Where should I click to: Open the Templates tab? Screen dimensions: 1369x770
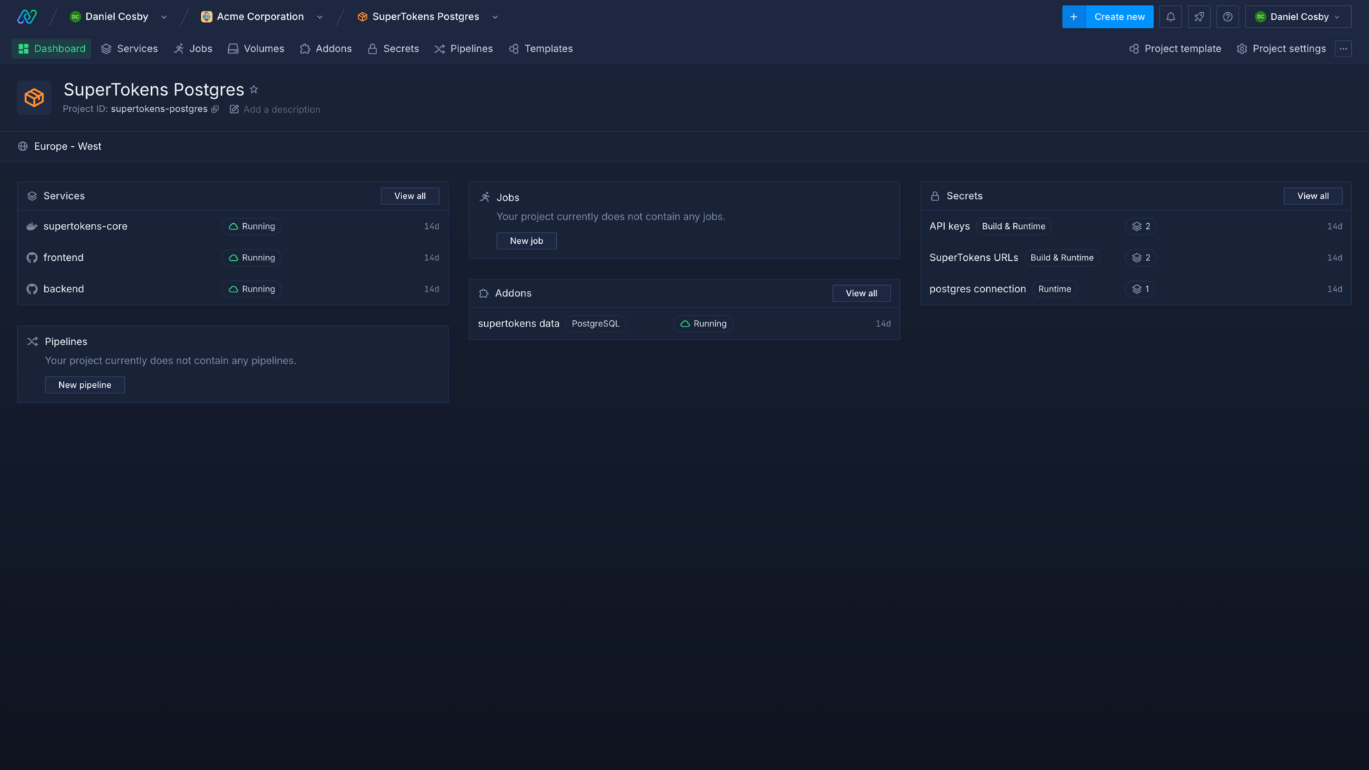(x=541, y=48)
